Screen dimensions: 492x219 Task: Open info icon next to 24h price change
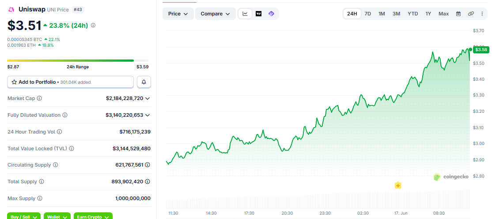[x=93, y=26]
